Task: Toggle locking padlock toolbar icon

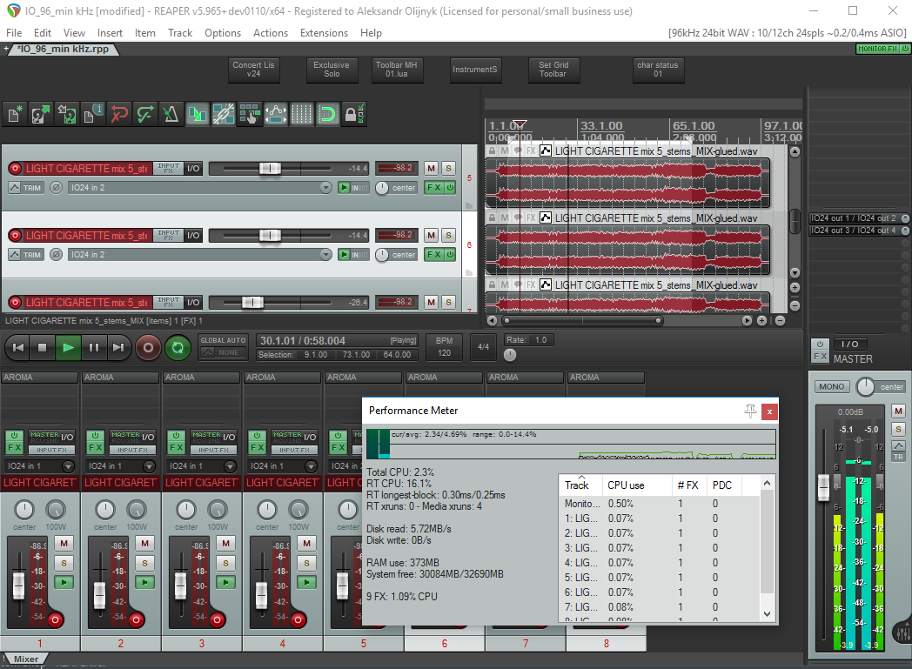Action: coord(353,114)
